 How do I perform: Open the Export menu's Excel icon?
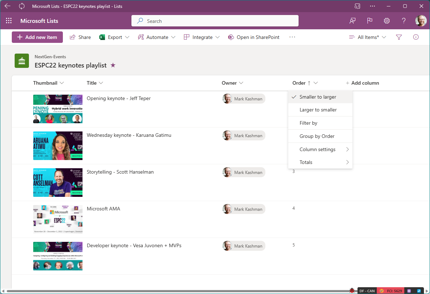(102, 37)
